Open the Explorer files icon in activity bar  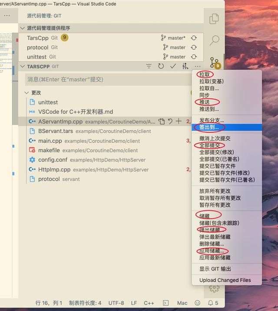214,19
